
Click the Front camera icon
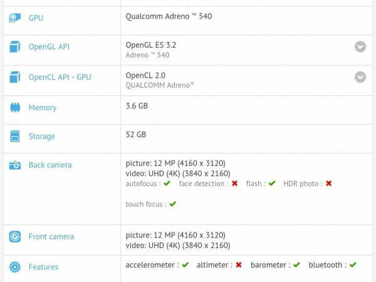pos(15,237)
